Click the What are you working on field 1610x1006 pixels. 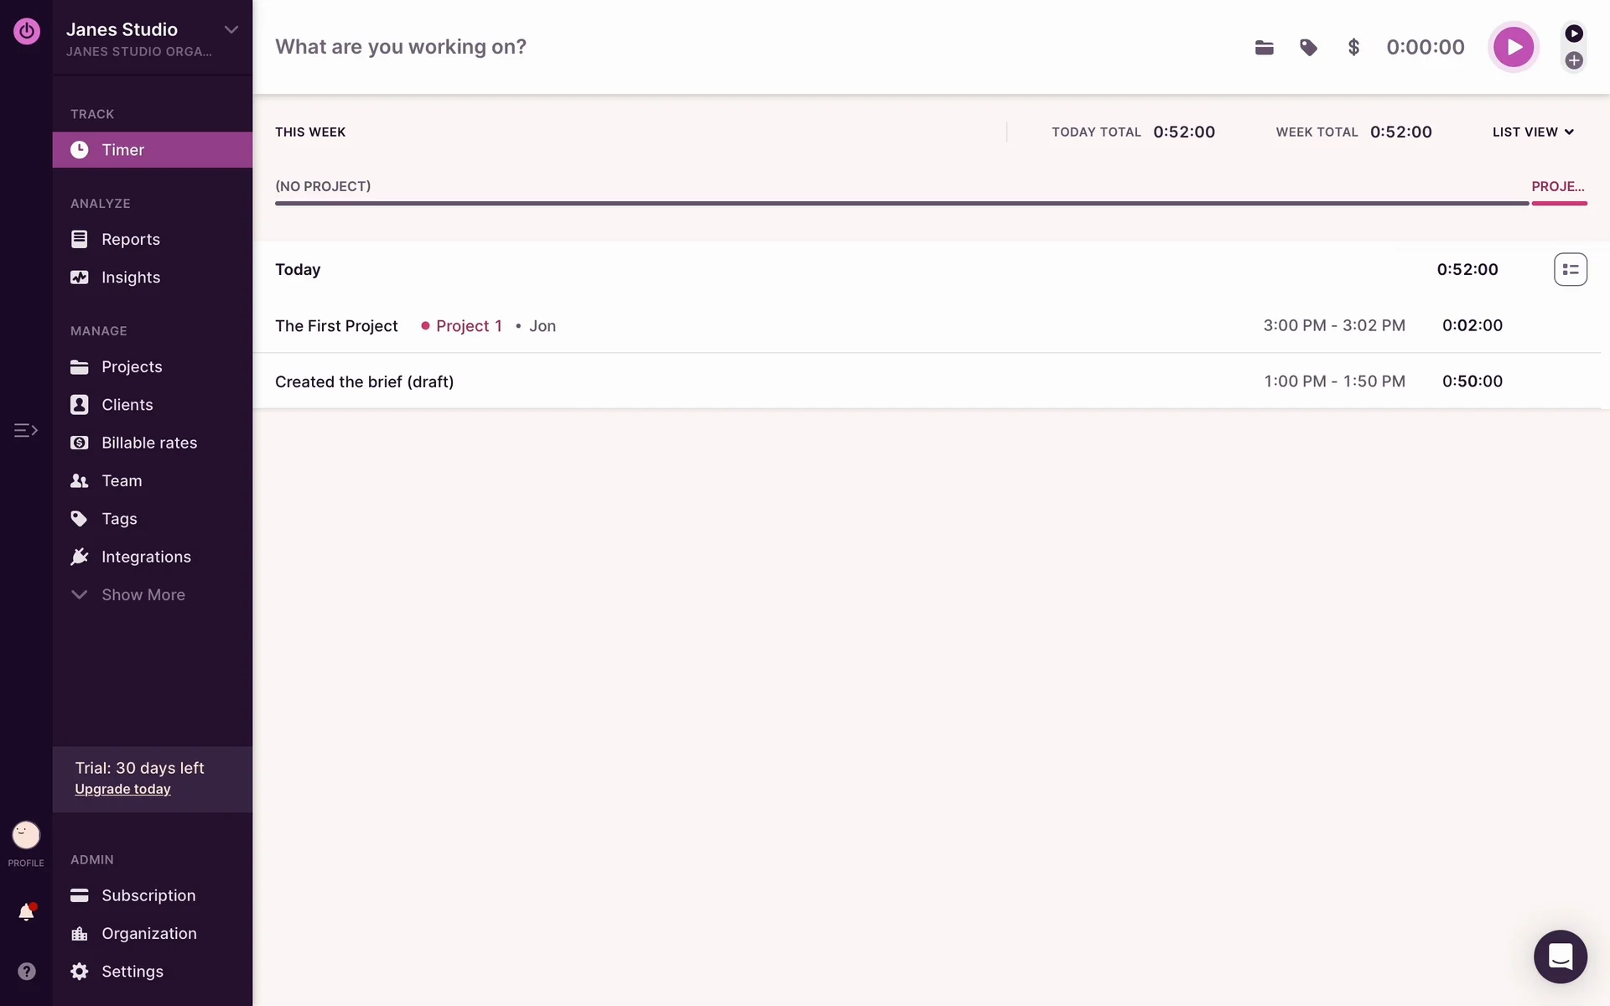pos(401,47)
